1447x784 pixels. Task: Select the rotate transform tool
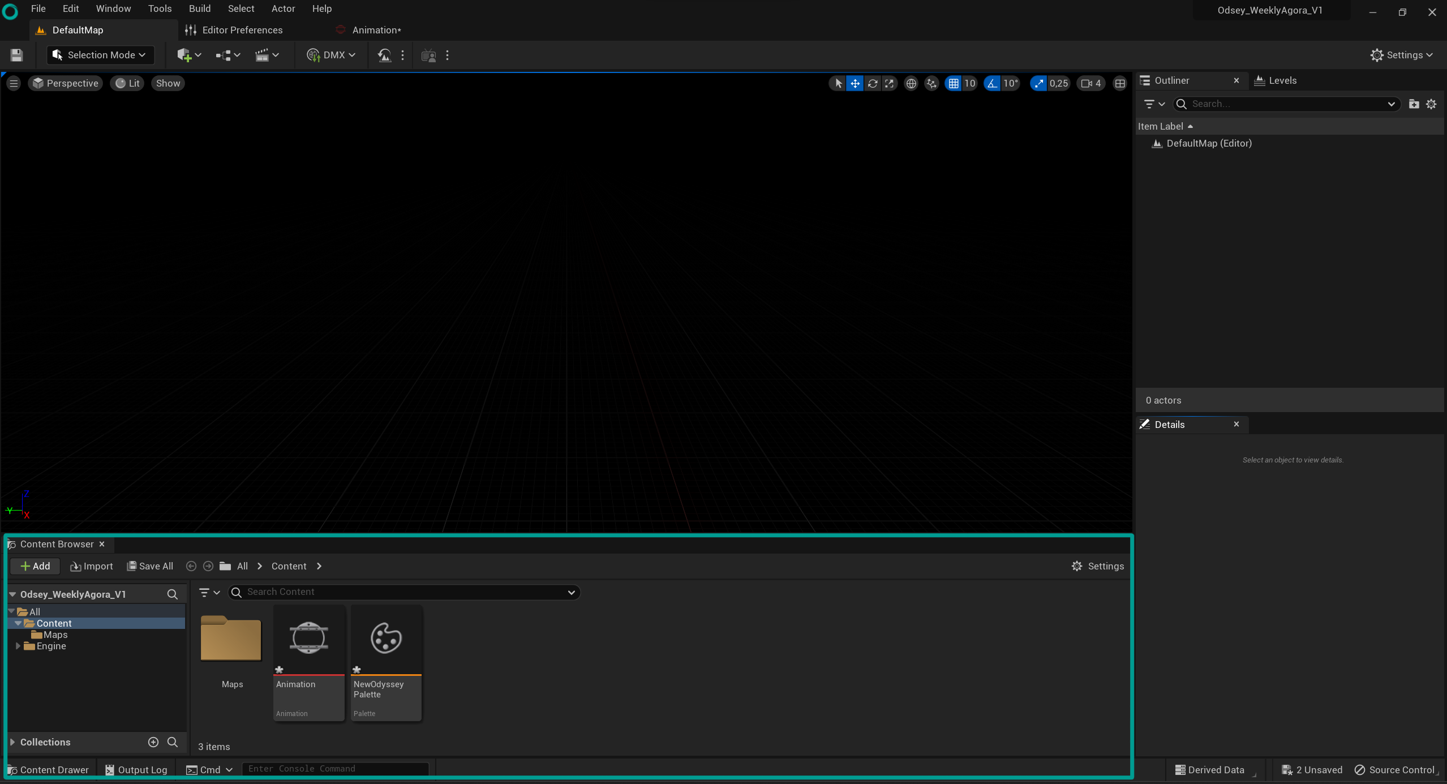(873, 84)
